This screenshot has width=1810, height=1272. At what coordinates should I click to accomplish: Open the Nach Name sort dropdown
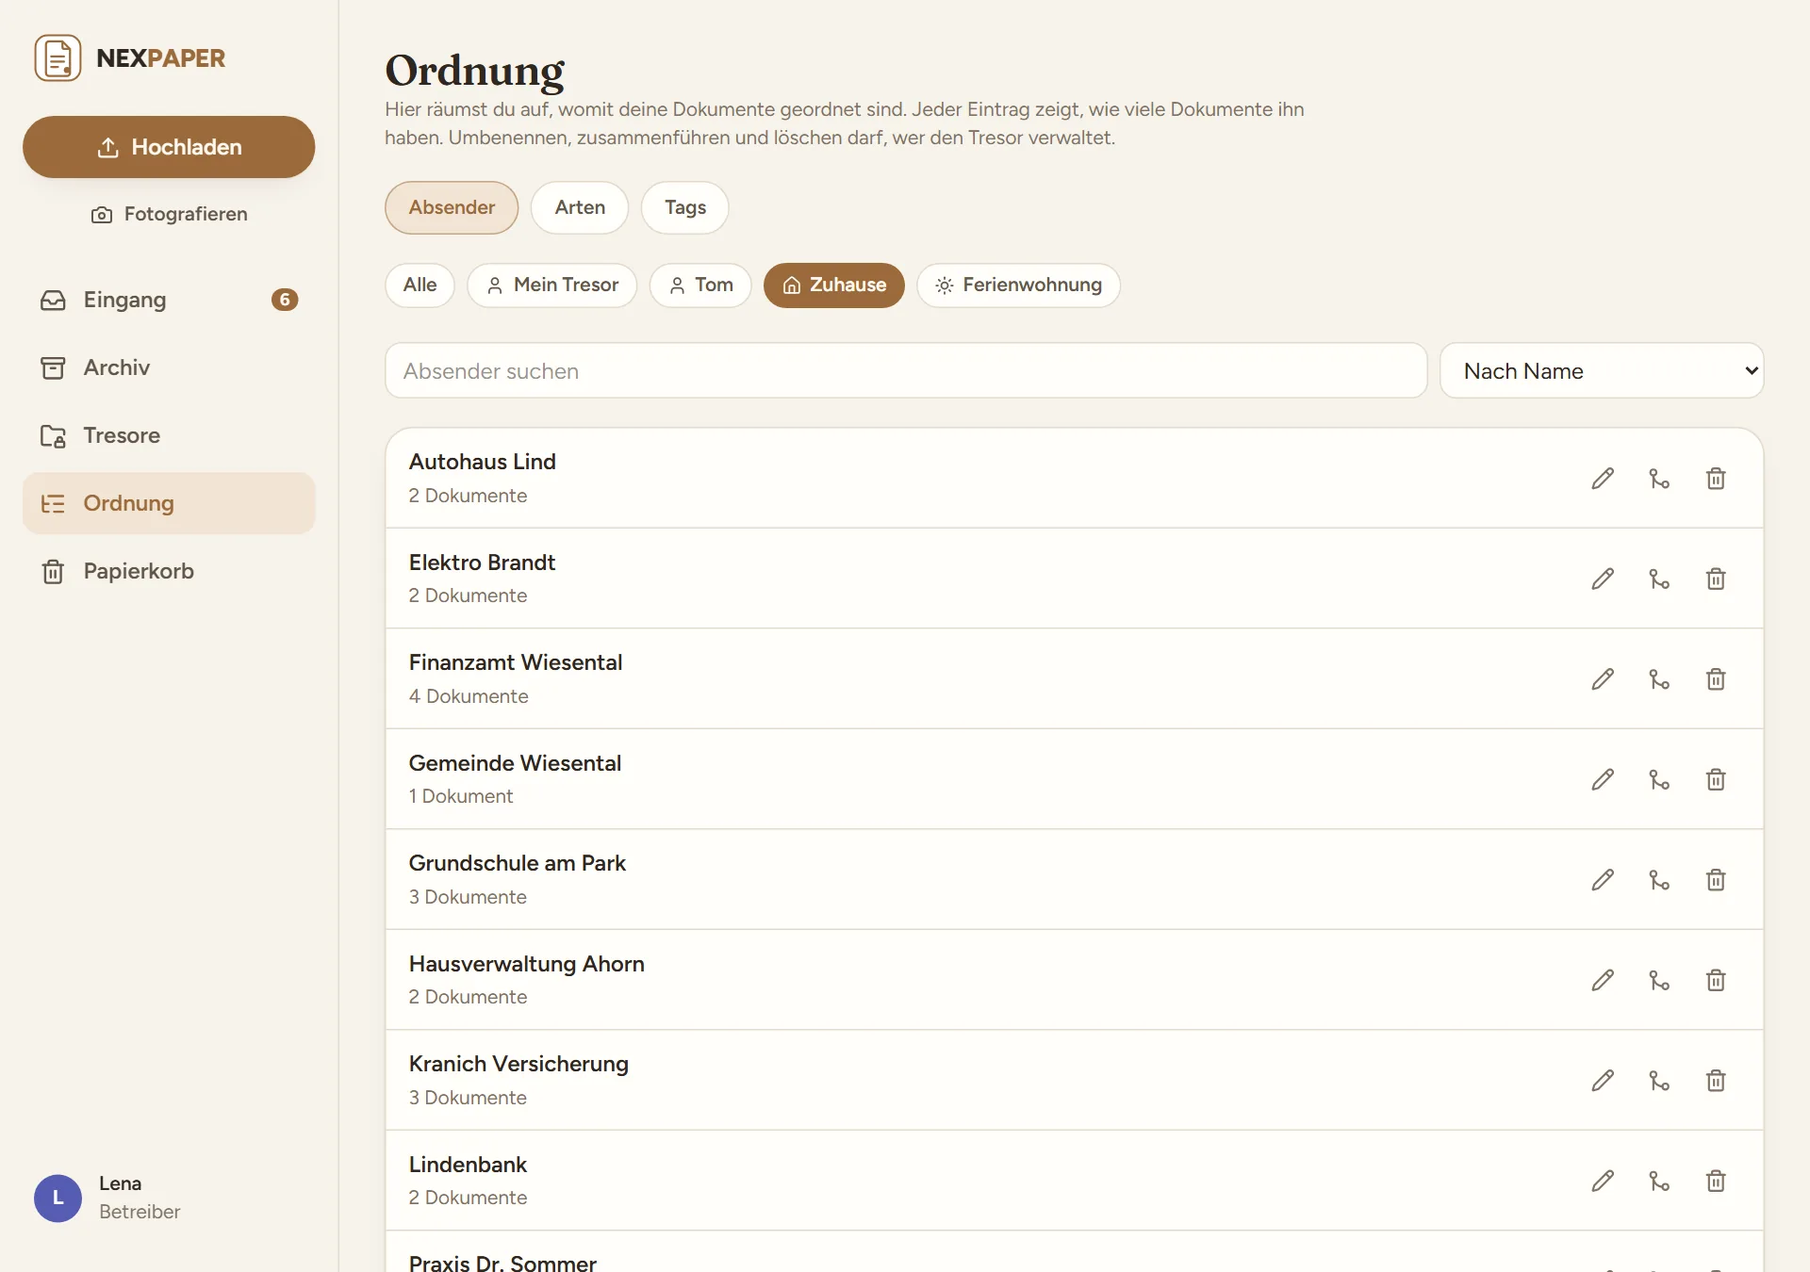[1602, 370]
